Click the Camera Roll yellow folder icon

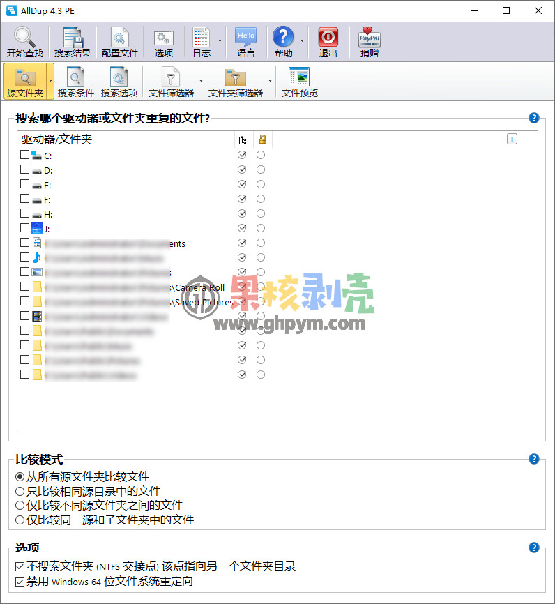click(x=37, y=287)
